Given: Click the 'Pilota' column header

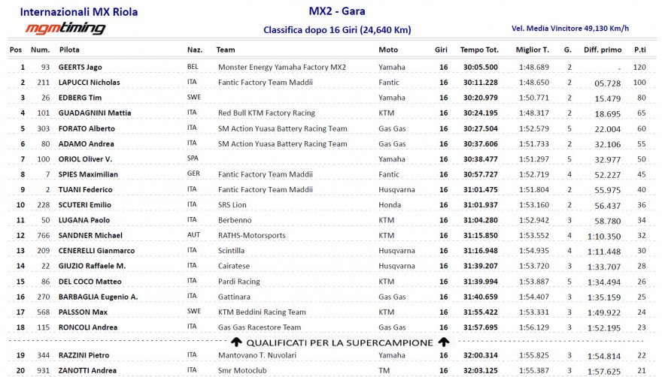Looking at the screenshot, I should [x=69, y=50].
